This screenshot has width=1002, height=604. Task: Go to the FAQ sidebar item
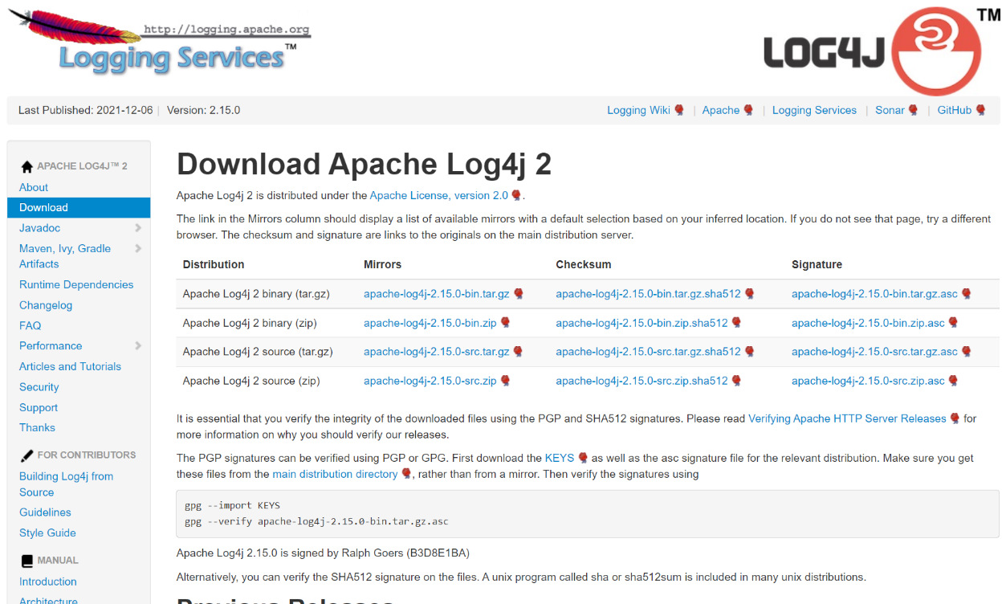click(30, 325)
